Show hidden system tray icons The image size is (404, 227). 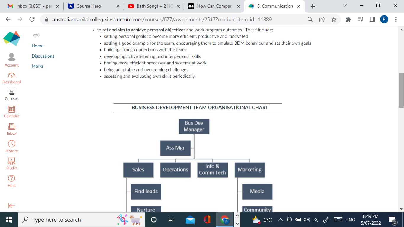click(281, 220)
